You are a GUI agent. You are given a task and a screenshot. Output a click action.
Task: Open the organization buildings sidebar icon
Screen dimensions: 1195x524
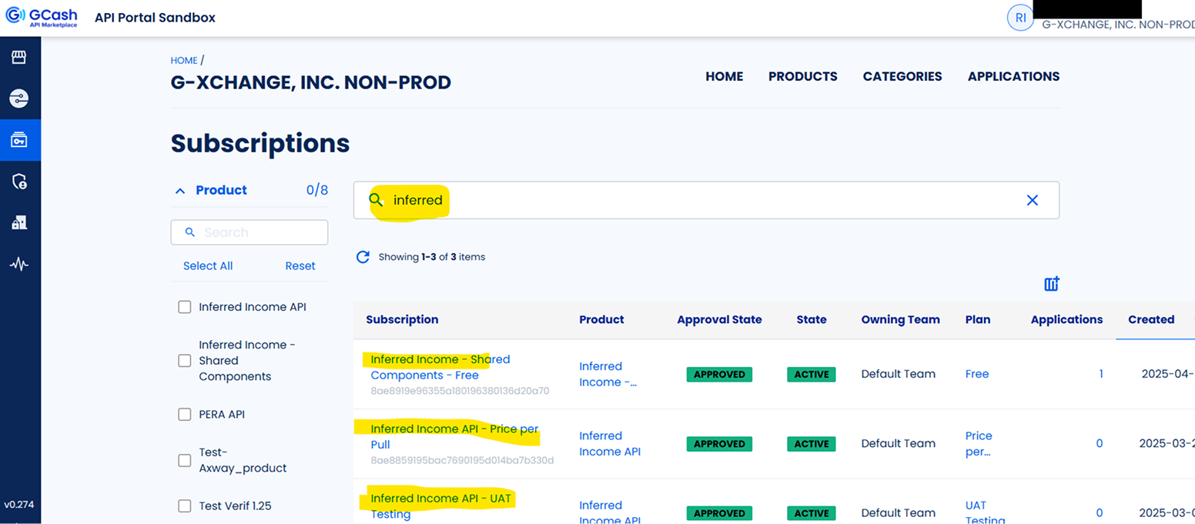tap(19, 222)
